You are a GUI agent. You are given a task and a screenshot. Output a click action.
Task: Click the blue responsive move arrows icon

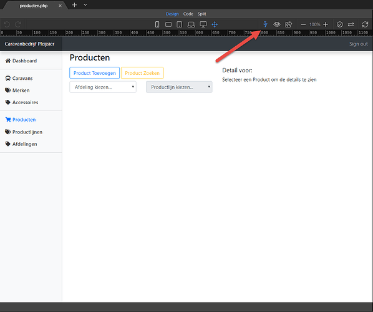point(215,24)
